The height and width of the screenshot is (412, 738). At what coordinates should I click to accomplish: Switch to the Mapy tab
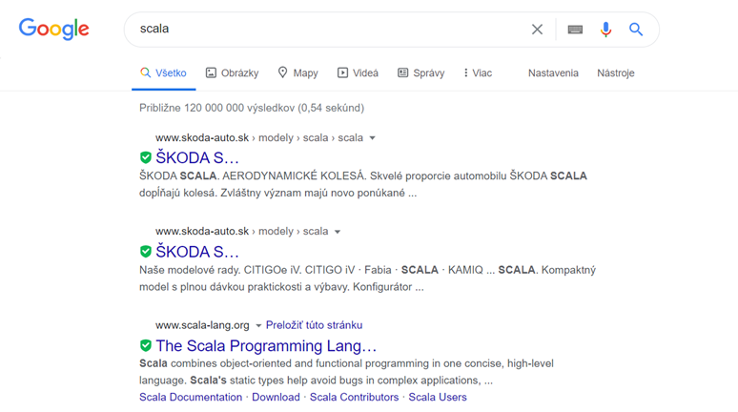(297, 73)
